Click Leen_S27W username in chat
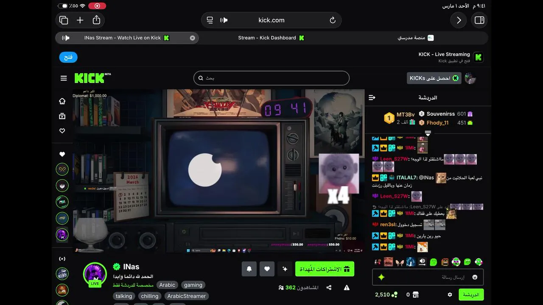Viewport: 543px width, 305px height. pos(394,159)
